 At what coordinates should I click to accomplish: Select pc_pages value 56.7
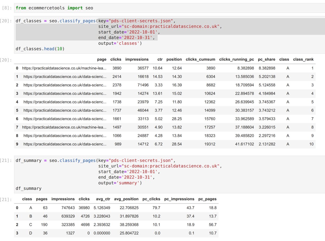coord(213,224)
